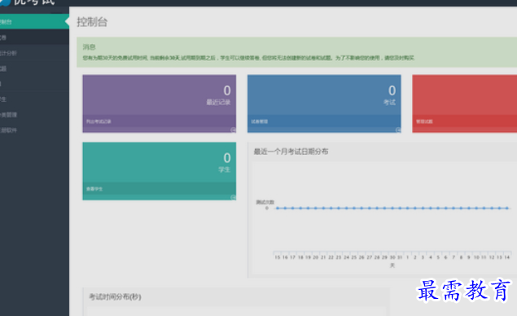Click the 控制台 page heading
The width and height of the screenshot is (517, 316).
click(92, 22)
